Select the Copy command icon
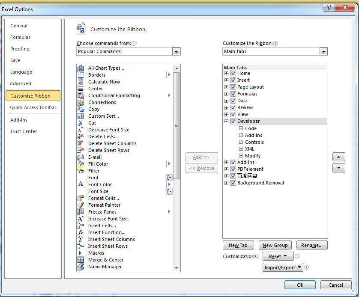359x297 pixels. click(81, 109)
